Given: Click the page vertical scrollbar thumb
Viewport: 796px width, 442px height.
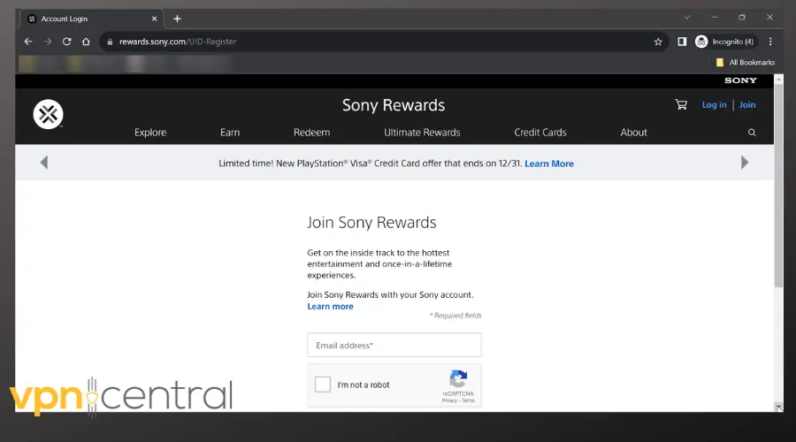Looking at the screenshot, I should pyautogui.click(x=778, y=187).
